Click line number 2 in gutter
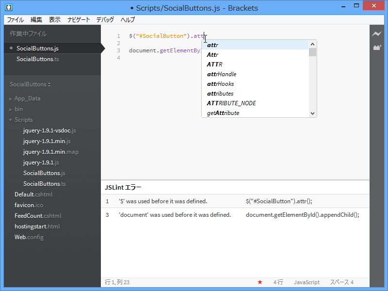 pyautogui.click(x=118, y=43)
